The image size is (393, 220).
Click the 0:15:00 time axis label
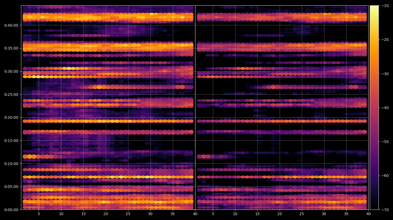pyautogui.click(x=11, y=141)
